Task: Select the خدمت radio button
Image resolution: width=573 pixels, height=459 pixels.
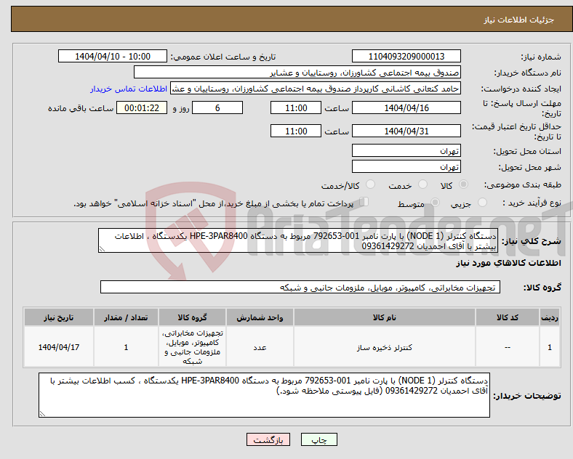Action: click(422, 184)
